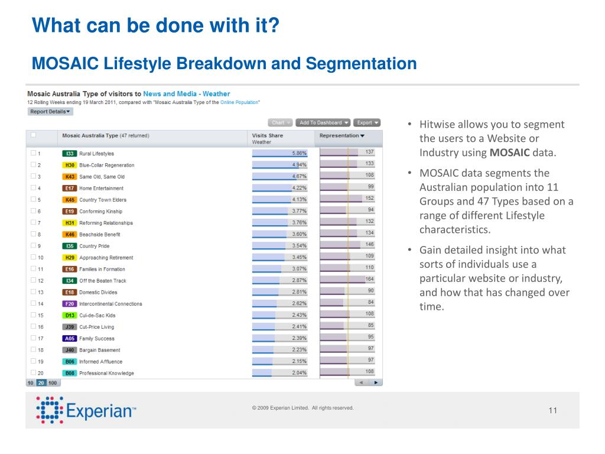Viewport: 605px width, 454px height.
Task: Click the Cul-de-Sac Kids type name
Action: (97, 316)
